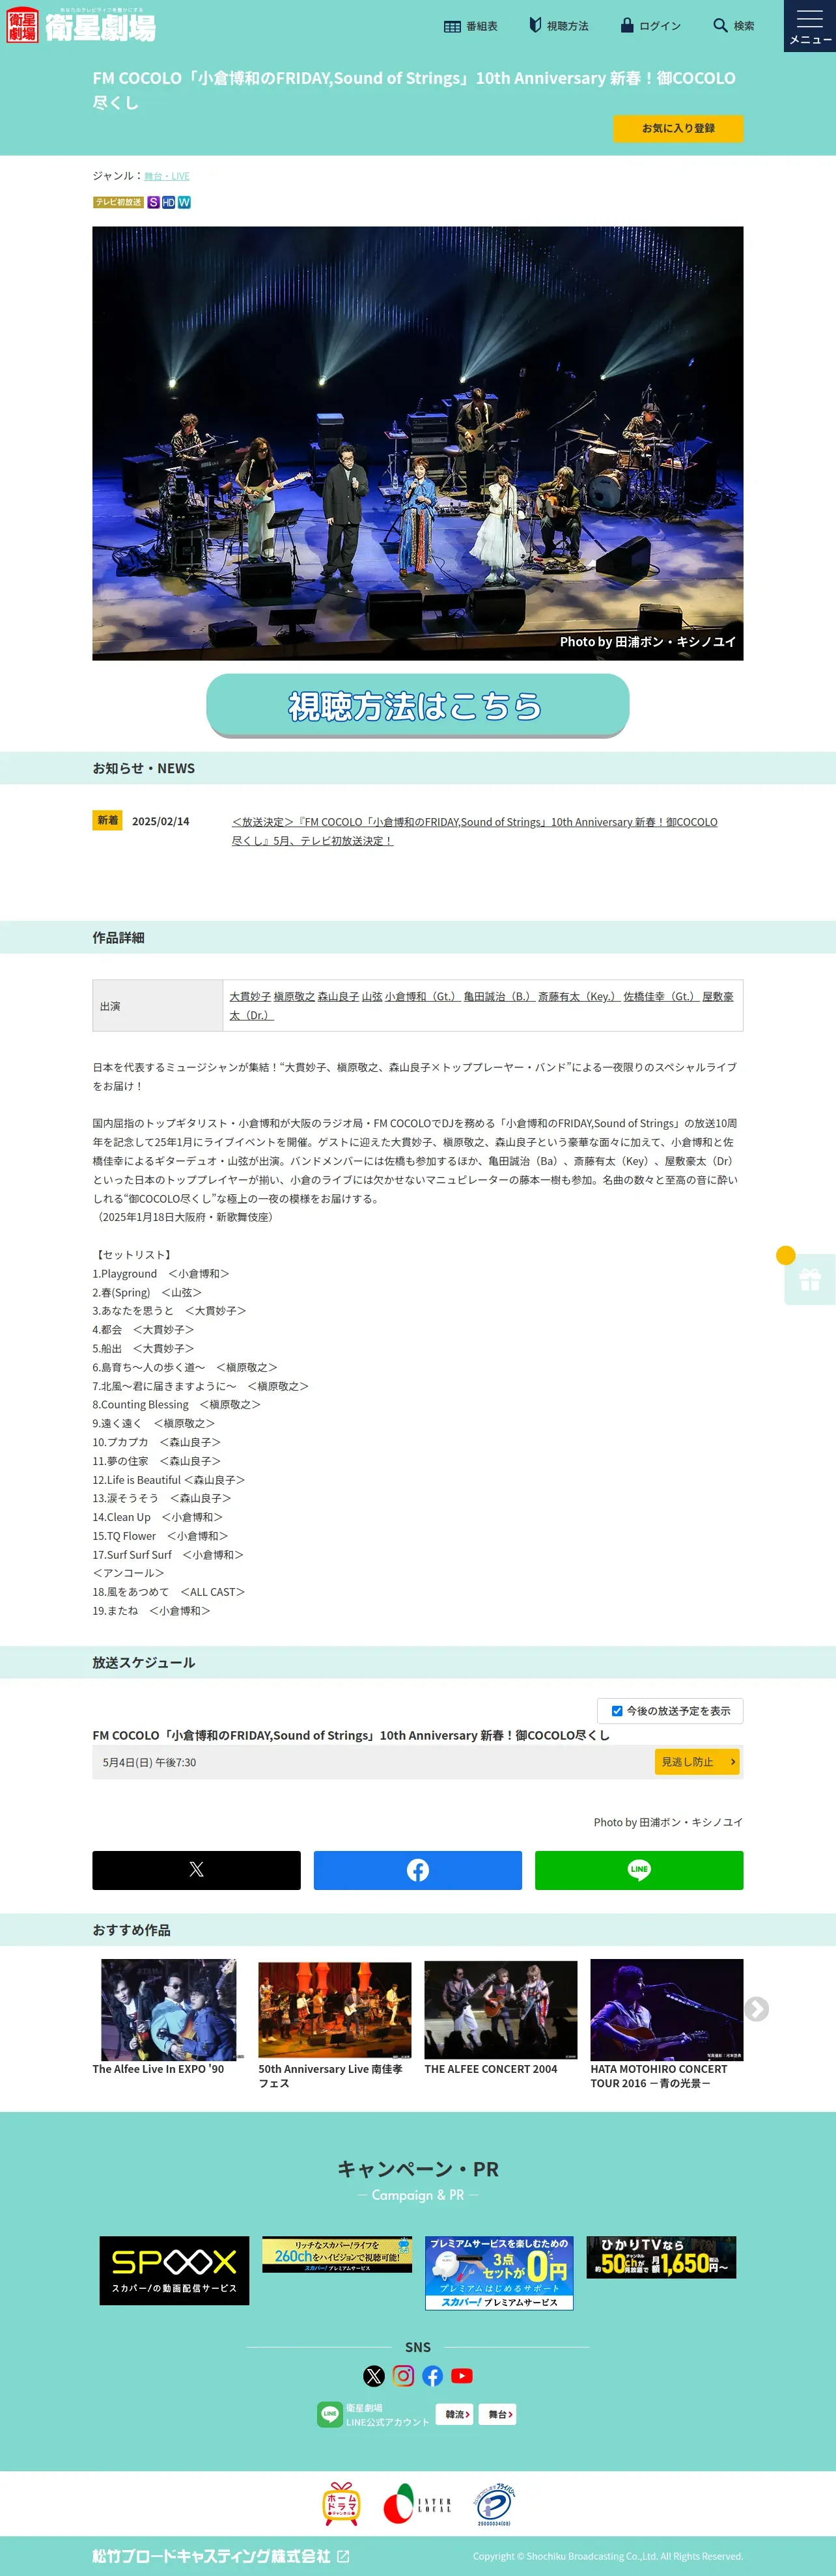Open 松竹ブロードキャスティング株式会社 external link
The image size is (836, 2576).
[221, 2556]
